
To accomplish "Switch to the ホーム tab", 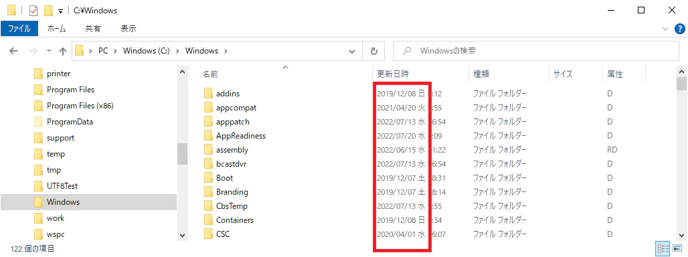I will click(x=56, y=29).
